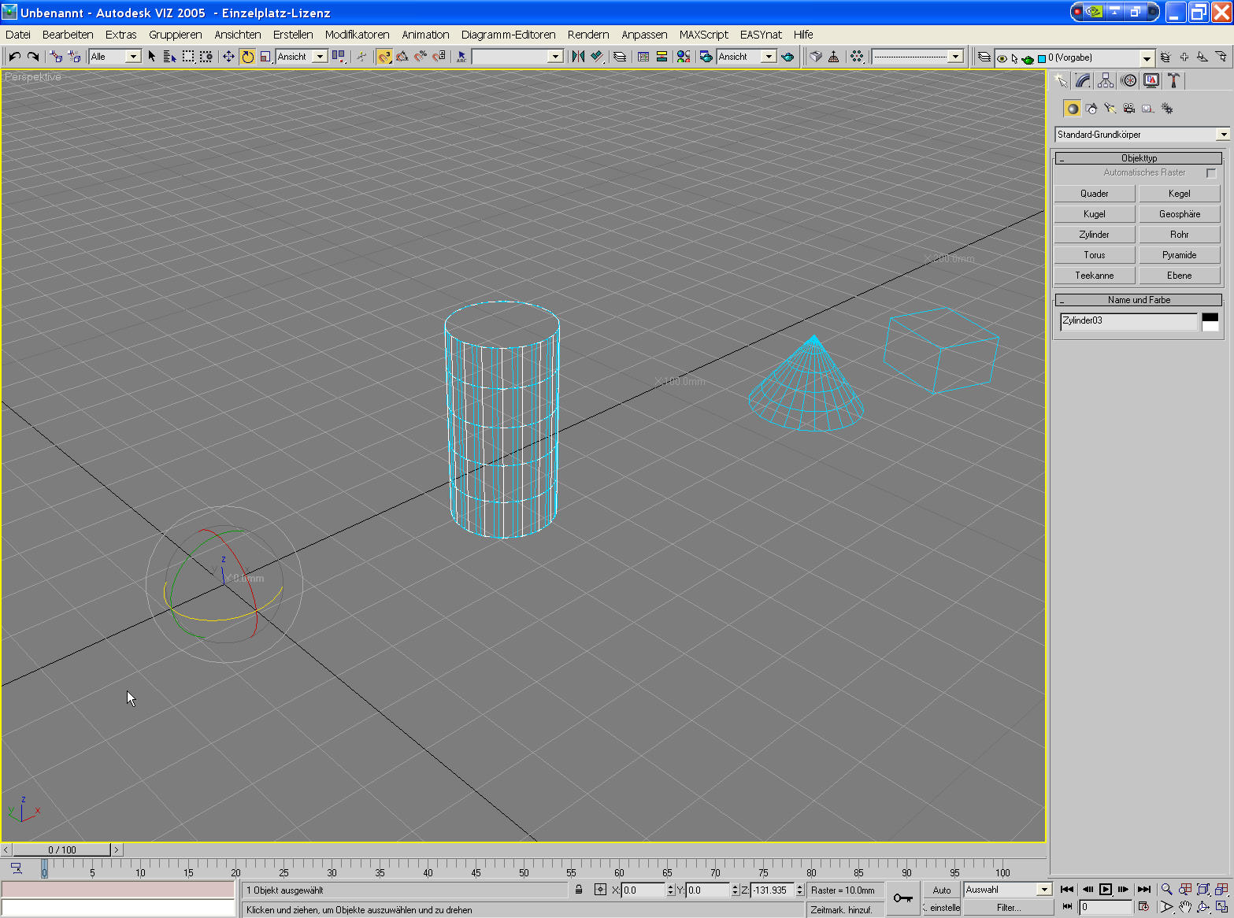Activate the Select Object arrow tool

pos(152,57)
